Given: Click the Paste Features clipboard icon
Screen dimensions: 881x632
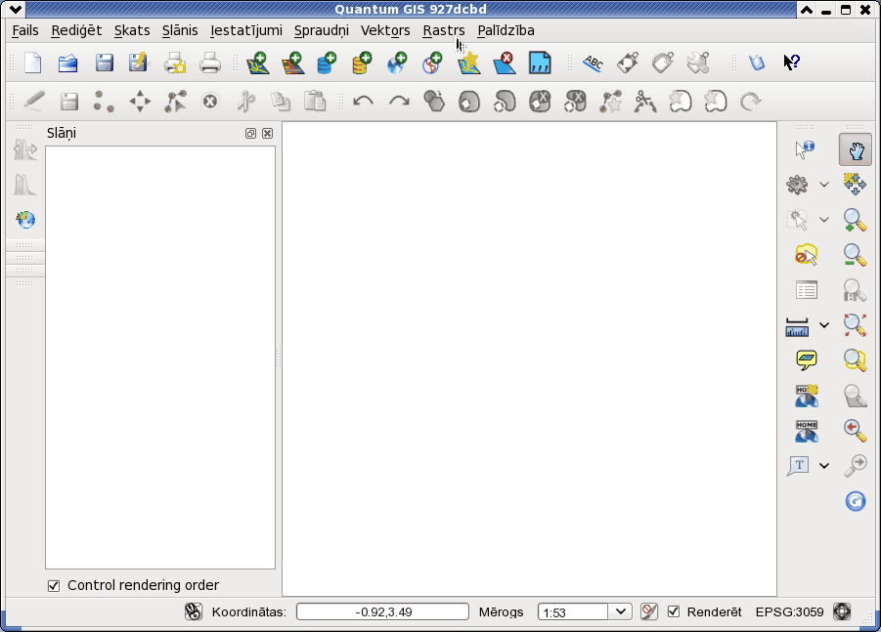Looking at the screenshot, I should pyautogui.click(x=315, y=102).
